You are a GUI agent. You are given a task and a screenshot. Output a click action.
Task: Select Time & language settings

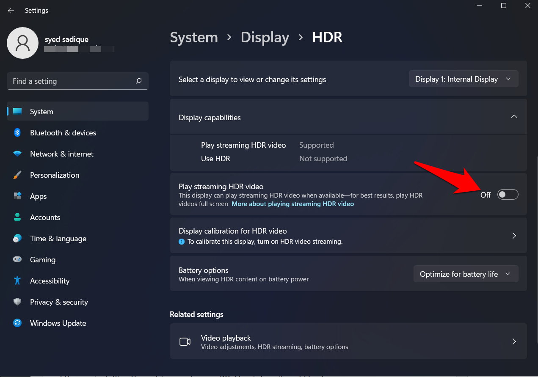tap(58, 238)
